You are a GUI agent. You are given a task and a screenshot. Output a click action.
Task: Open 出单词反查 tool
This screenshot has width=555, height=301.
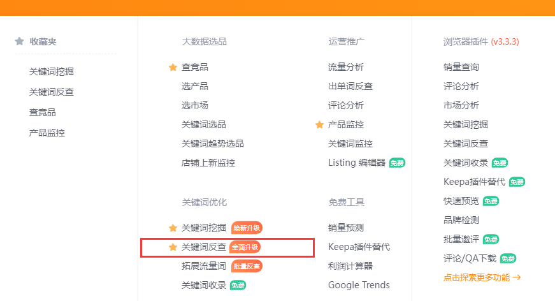coord(350,86)
